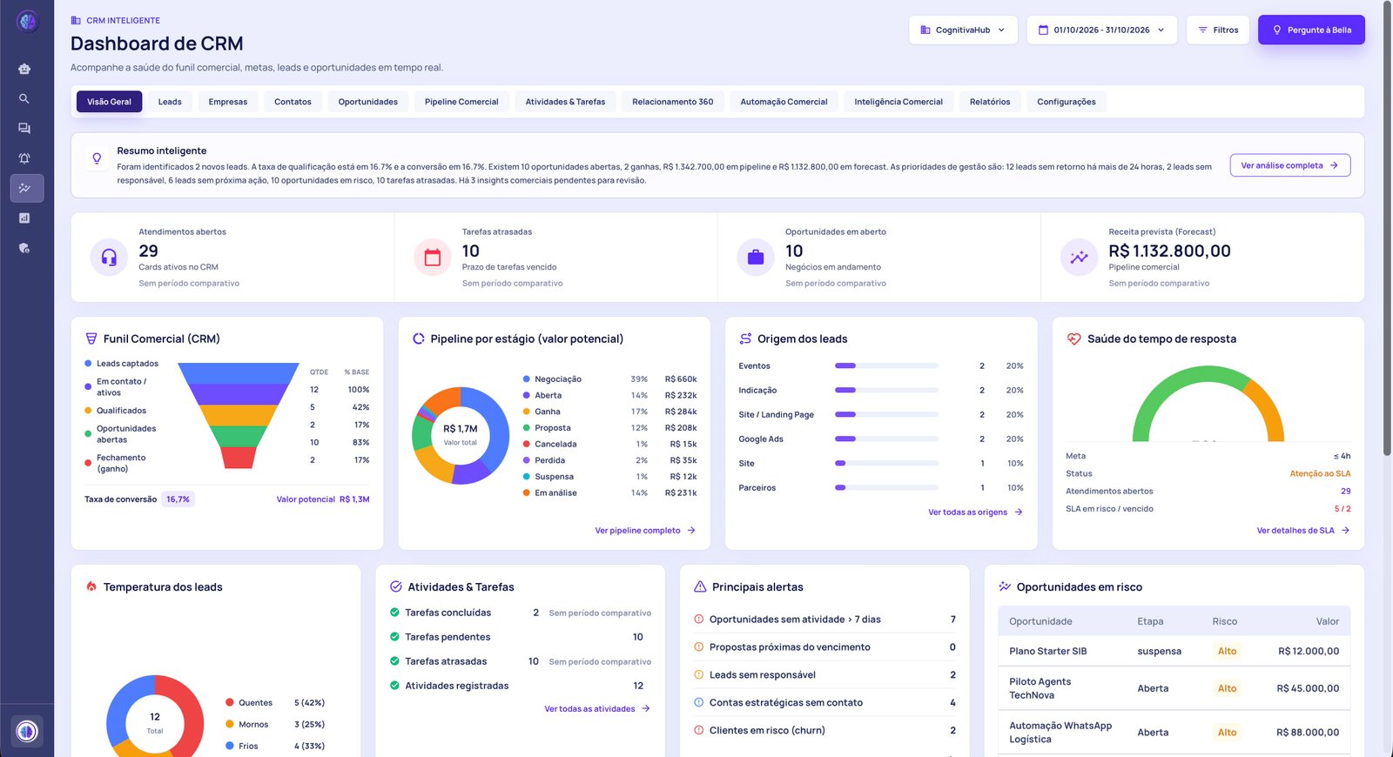Click the Pergunte à Bella button
This screenshot has width=1393, height=757.
coord(1311,30)
